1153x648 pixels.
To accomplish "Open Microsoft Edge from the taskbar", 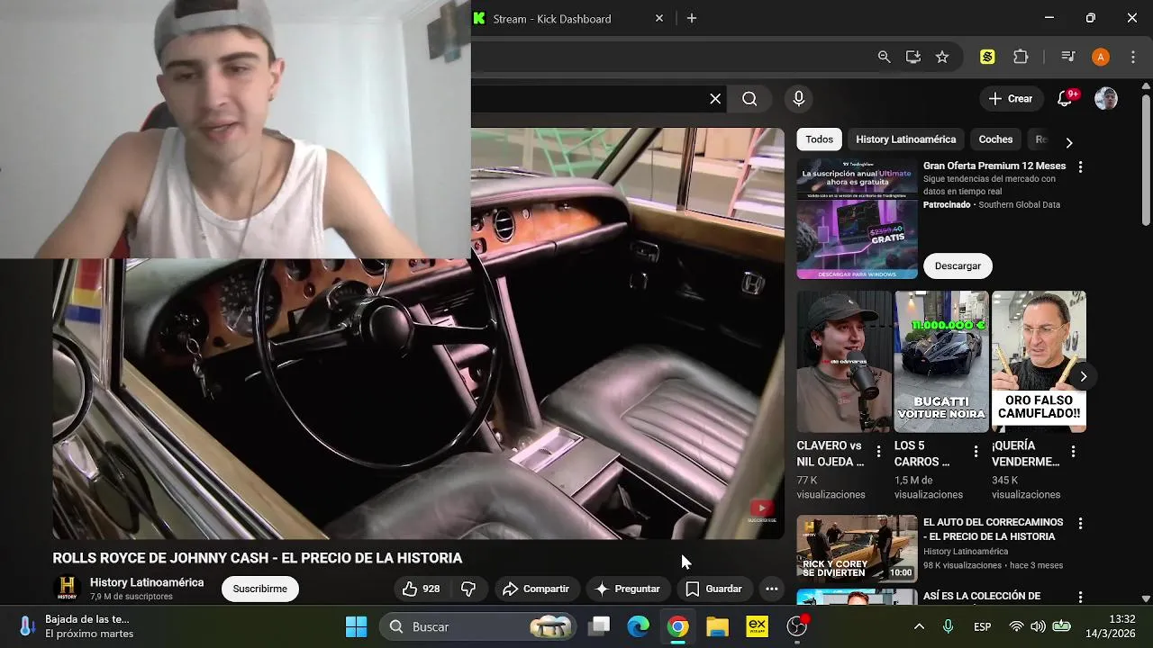I will click(638, 626).
